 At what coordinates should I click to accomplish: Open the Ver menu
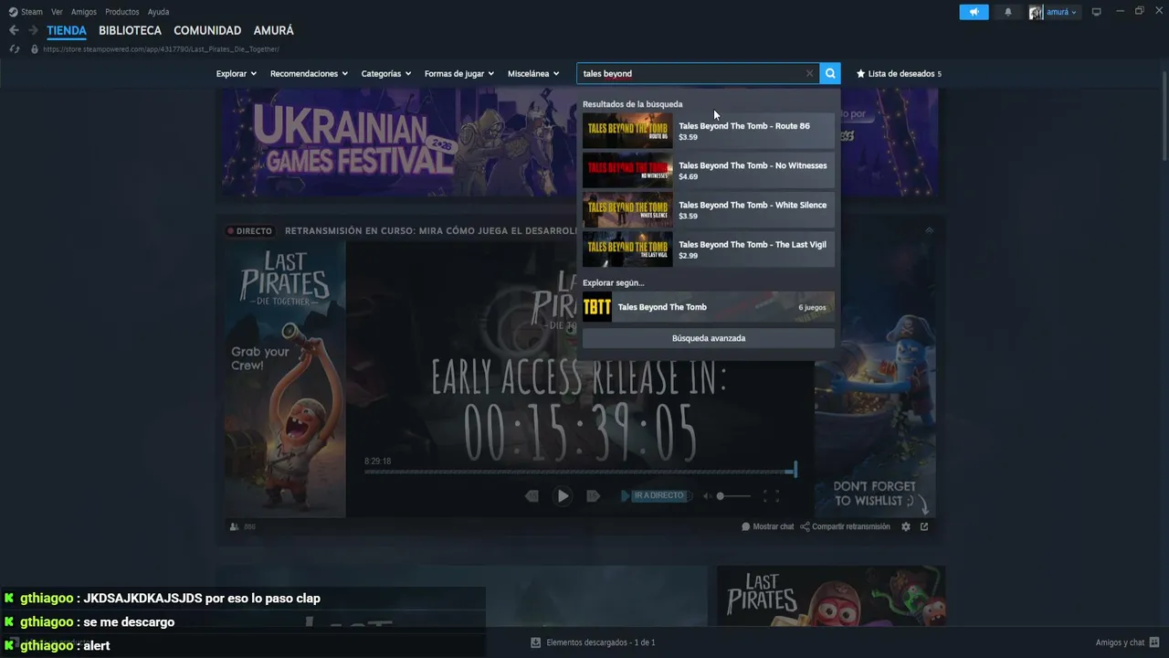(x=57, y=12)
